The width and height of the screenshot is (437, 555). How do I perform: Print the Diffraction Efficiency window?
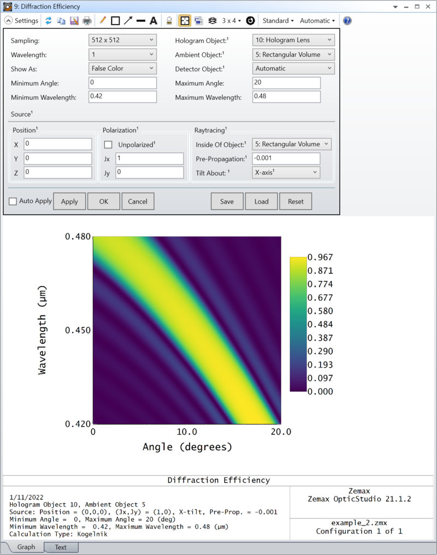point(86,20)
